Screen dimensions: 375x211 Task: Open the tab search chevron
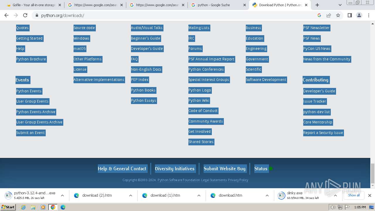click(x=340, y=5)
